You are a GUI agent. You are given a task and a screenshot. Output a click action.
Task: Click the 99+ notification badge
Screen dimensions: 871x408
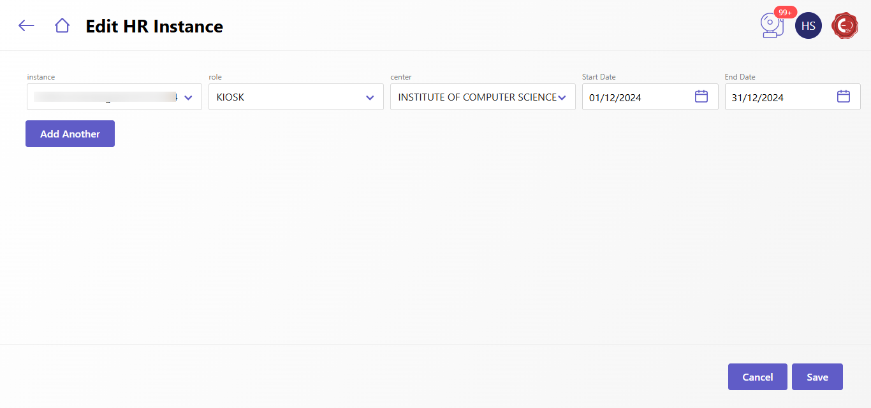[x=785, y=12]
